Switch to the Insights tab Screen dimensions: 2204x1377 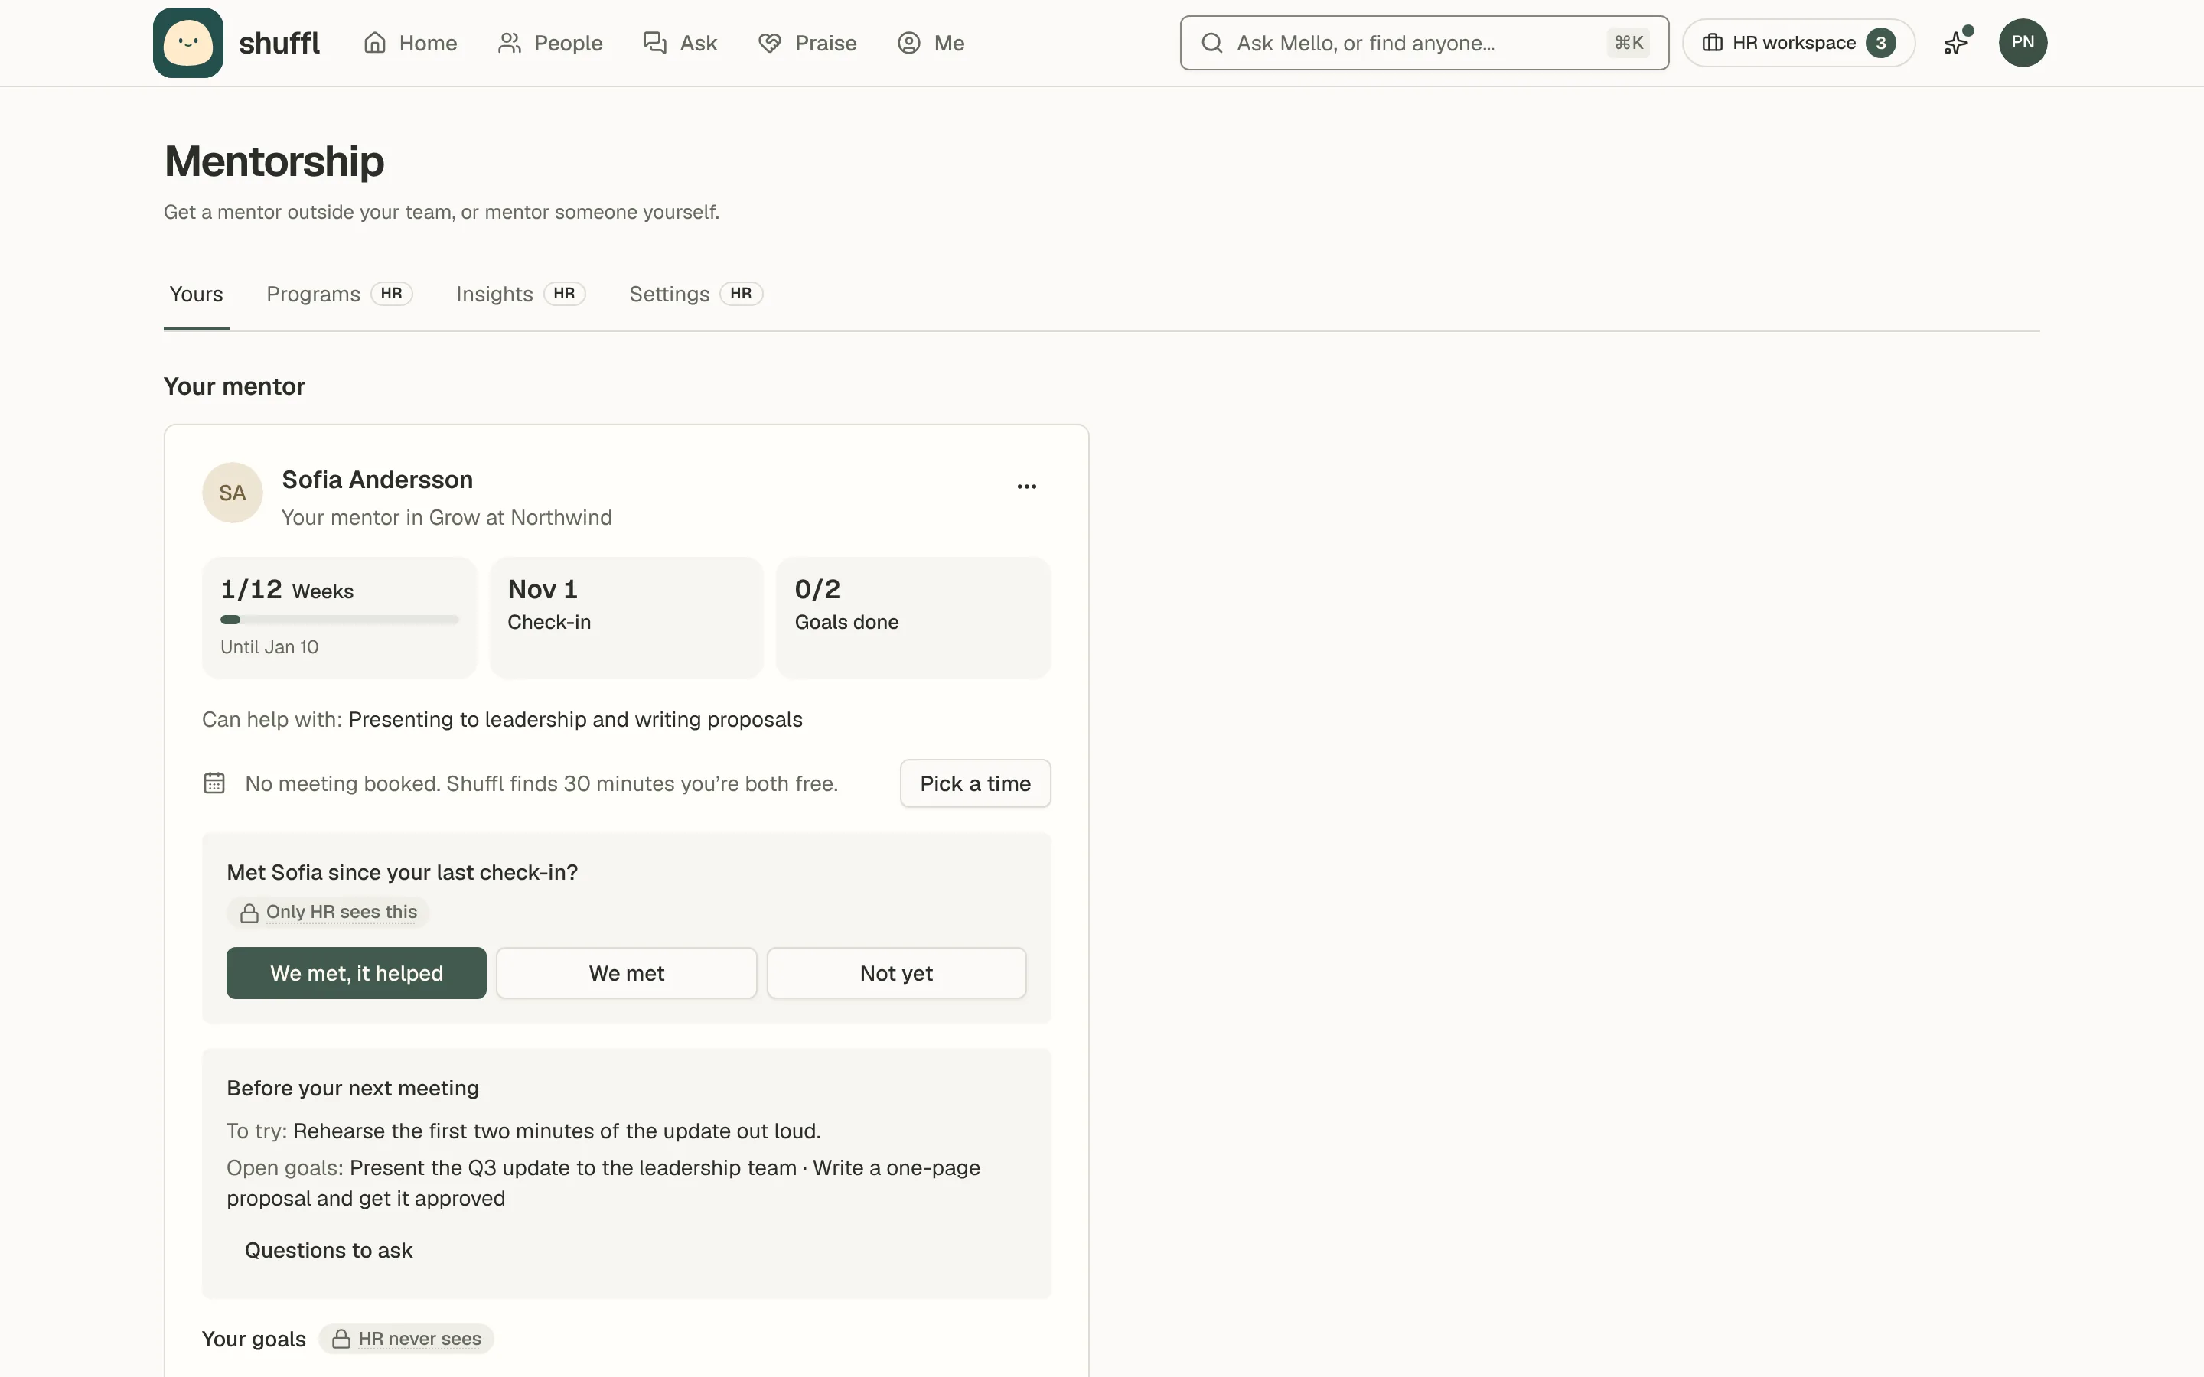point(520,295)
